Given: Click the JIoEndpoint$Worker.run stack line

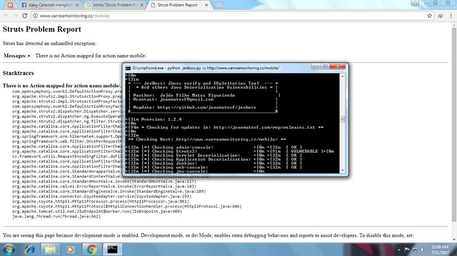Looking at the screenshot, I should pyautogui.click(x=97, y=211).
